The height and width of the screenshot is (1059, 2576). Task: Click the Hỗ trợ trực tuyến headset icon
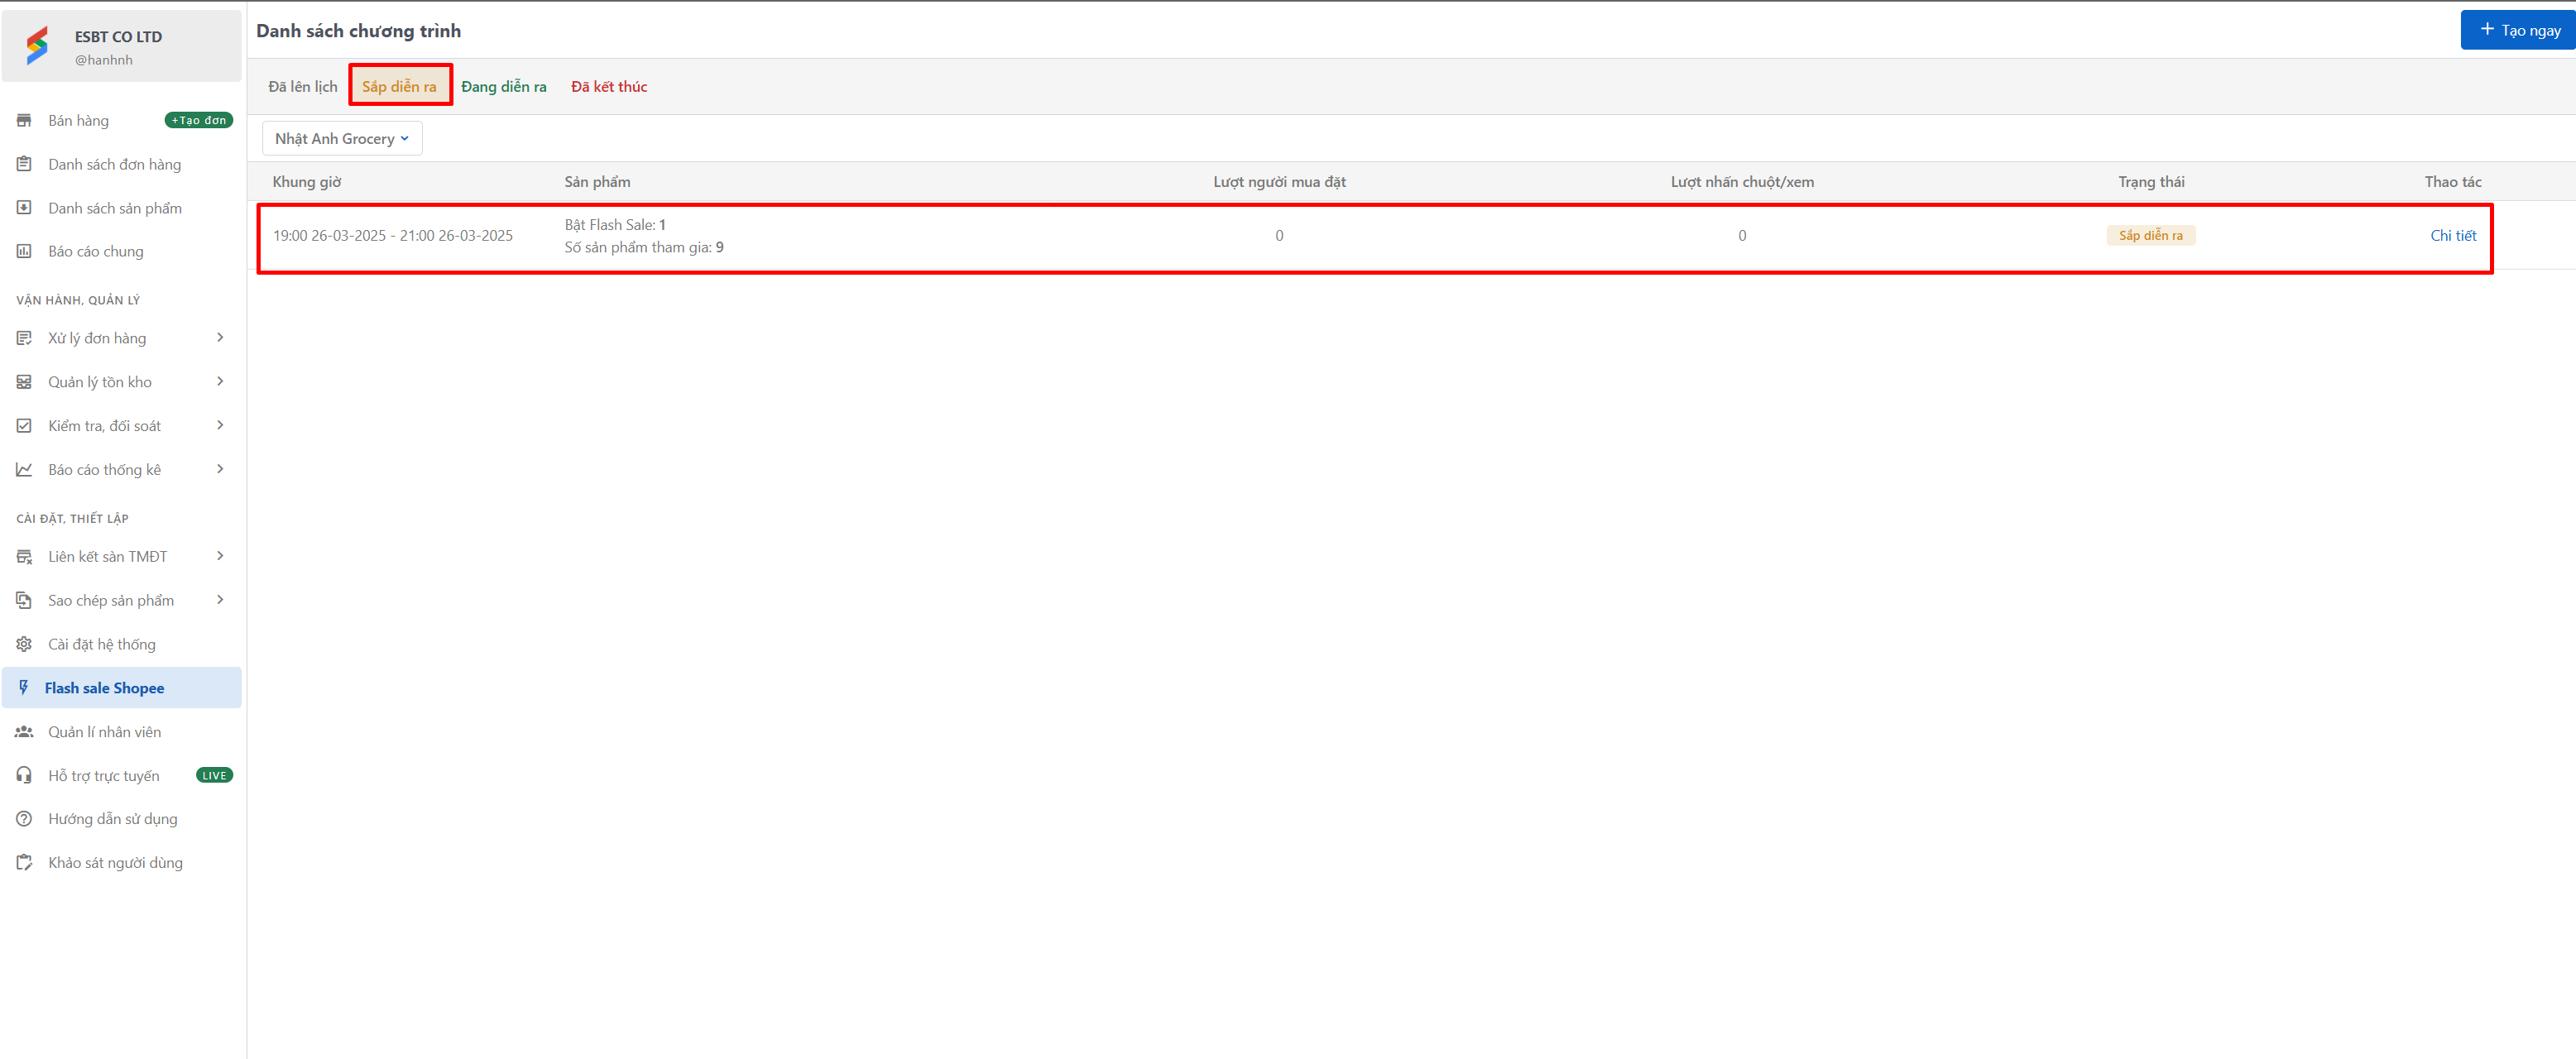click(x=24, y=775)
